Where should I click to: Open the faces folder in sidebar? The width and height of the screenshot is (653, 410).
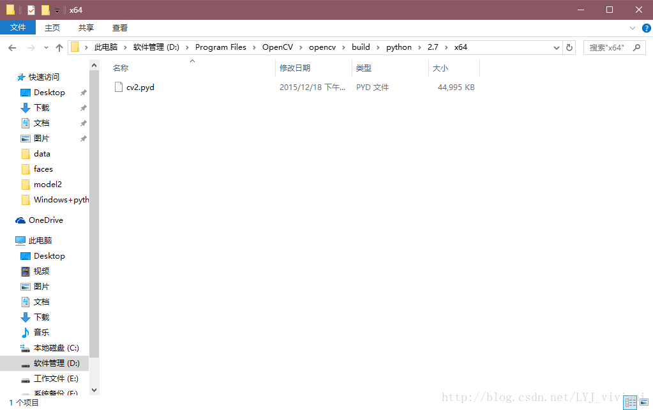(x=43, y=169)
